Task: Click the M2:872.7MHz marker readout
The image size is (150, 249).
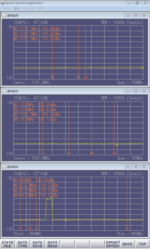Action: coord(36,185)
